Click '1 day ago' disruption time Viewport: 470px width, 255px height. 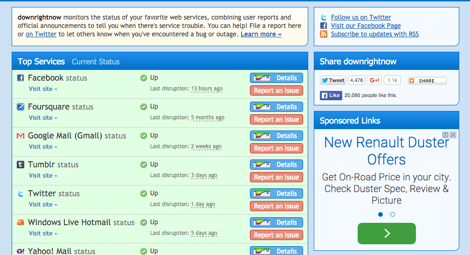pos(203,204)
